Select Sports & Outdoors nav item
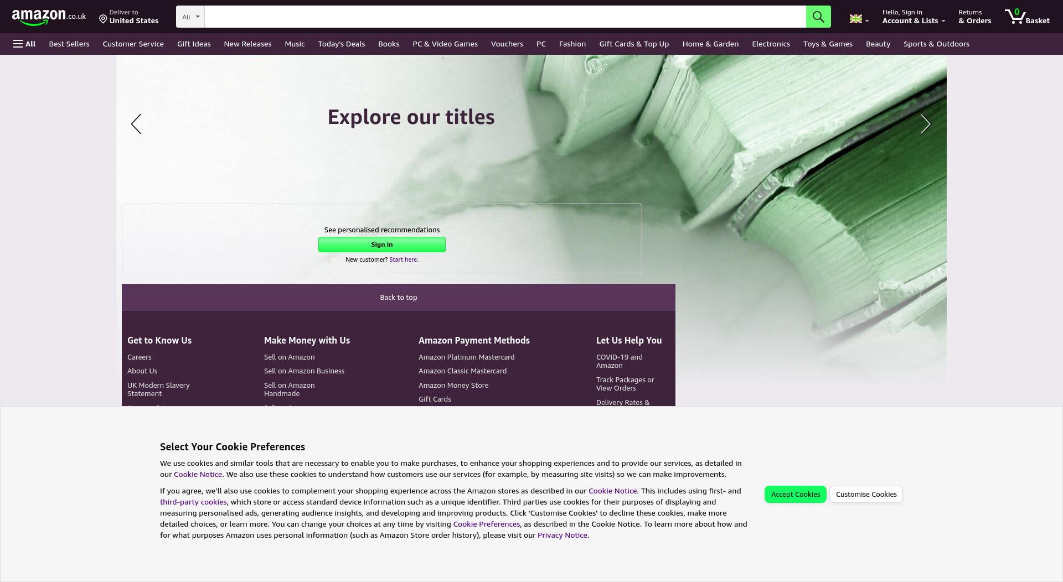The image size is (1063, 582). tap(936, 44)
